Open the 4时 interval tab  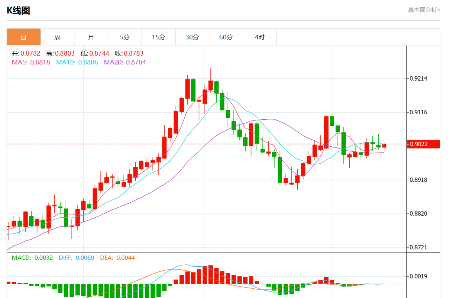click(x=260, y=37)
